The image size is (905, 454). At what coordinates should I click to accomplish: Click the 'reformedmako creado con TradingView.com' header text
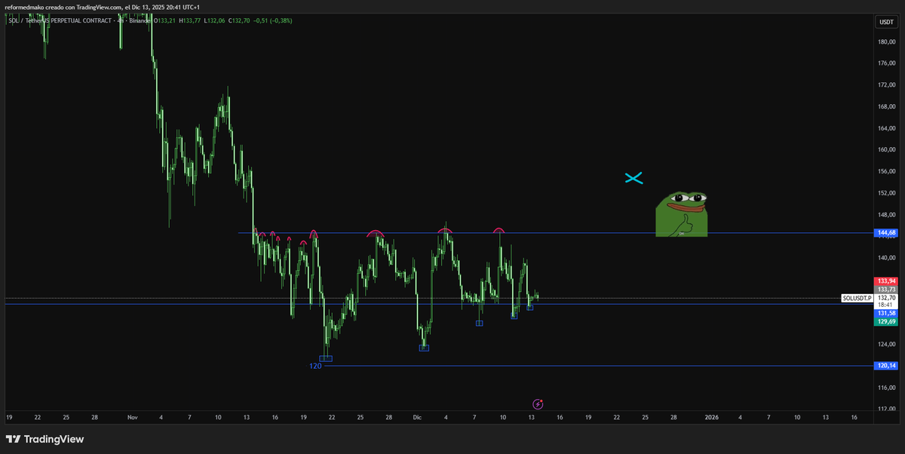point(63,7)
